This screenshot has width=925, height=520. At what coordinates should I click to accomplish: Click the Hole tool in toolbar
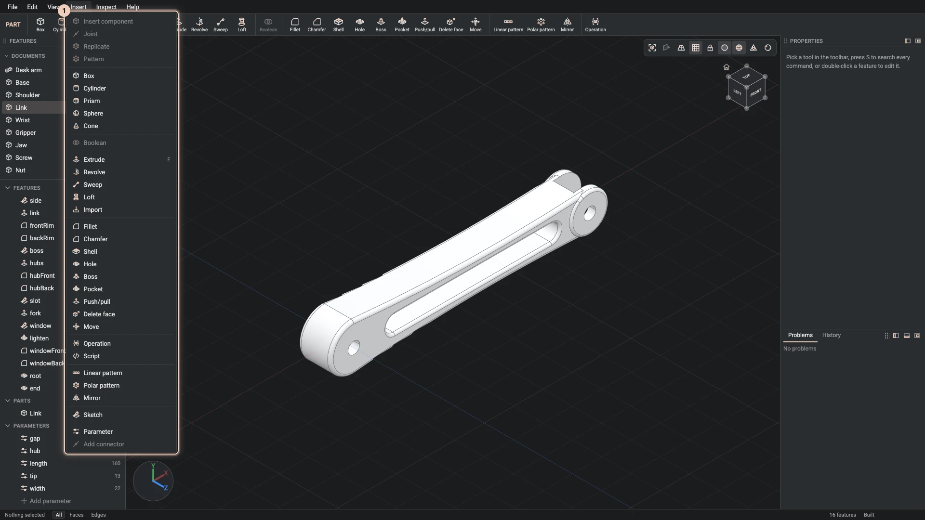pos(360,25)
